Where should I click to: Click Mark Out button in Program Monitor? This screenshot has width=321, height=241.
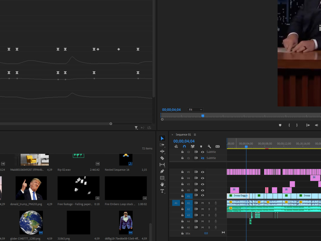[297, 125]
